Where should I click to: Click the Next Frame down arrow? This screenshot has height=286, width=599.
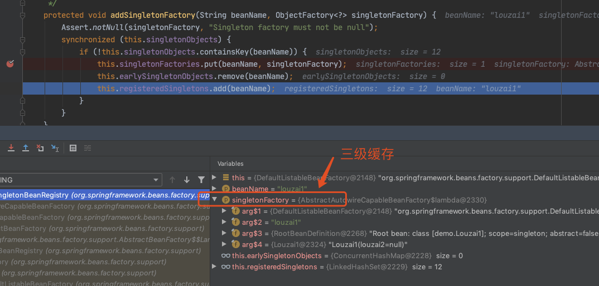pos(187,180)
